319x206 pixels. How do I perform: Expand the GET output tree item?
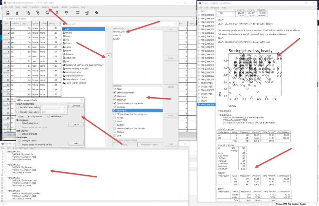(x=199, y=11)
